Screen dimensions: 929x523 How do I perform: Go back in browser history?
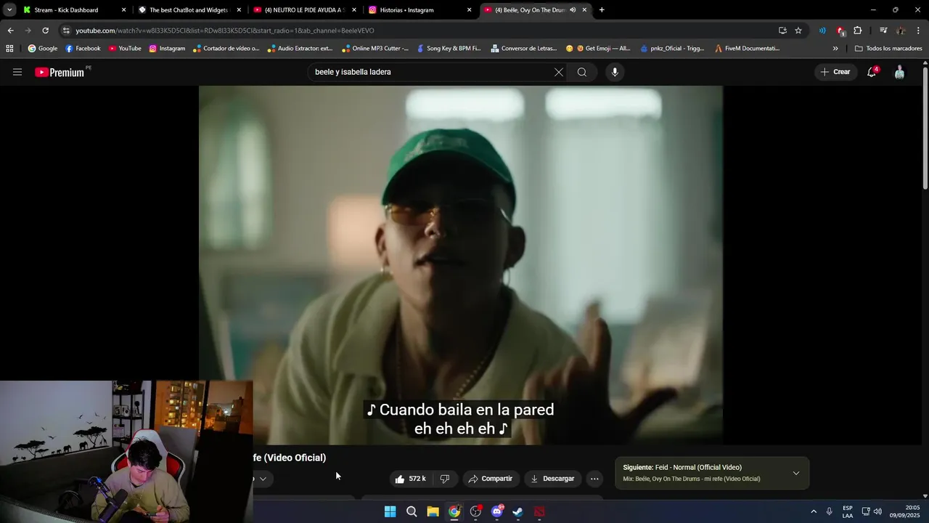point(10,31)
